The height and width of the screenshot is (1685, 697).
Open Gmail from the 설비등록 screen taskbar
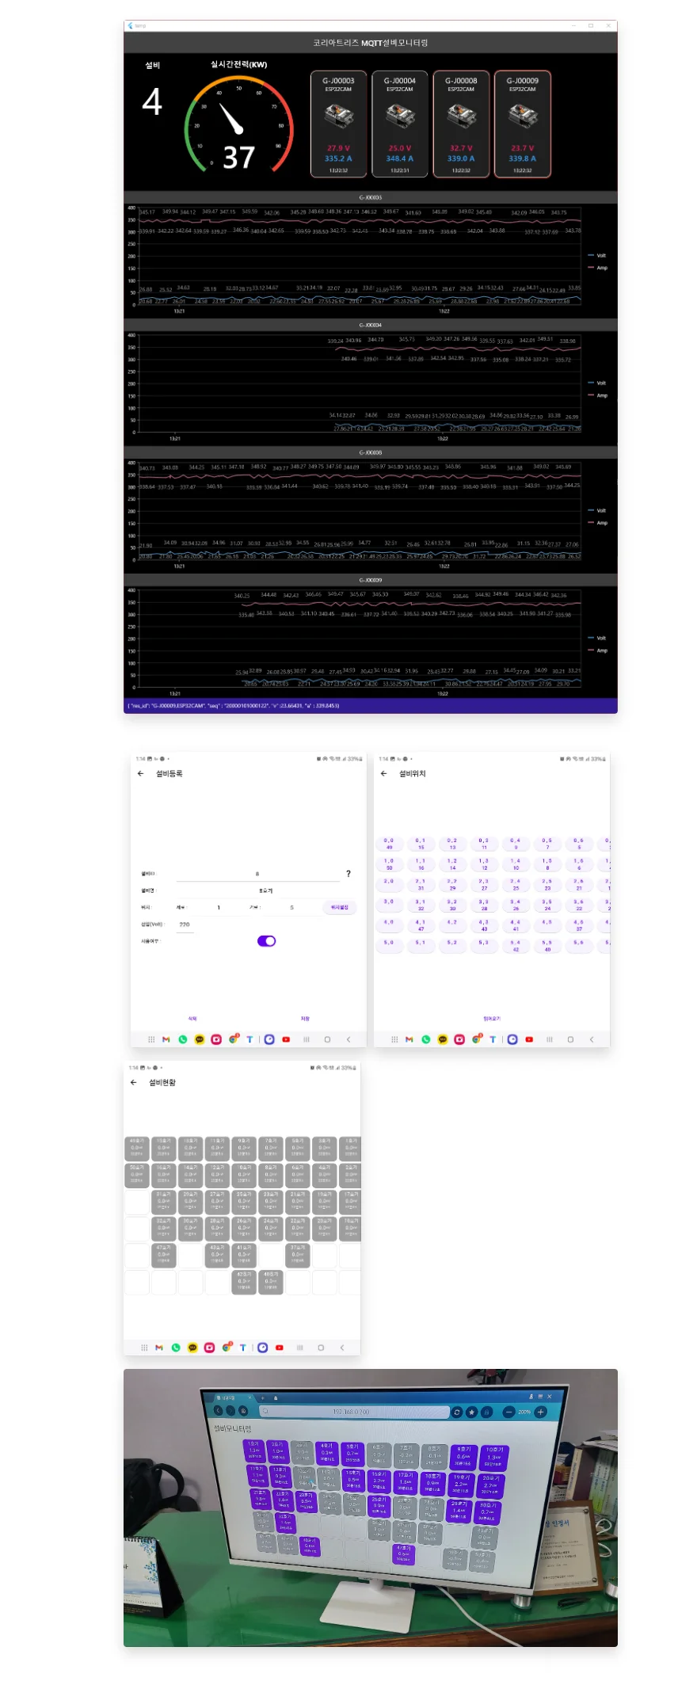click(166, 1039)
